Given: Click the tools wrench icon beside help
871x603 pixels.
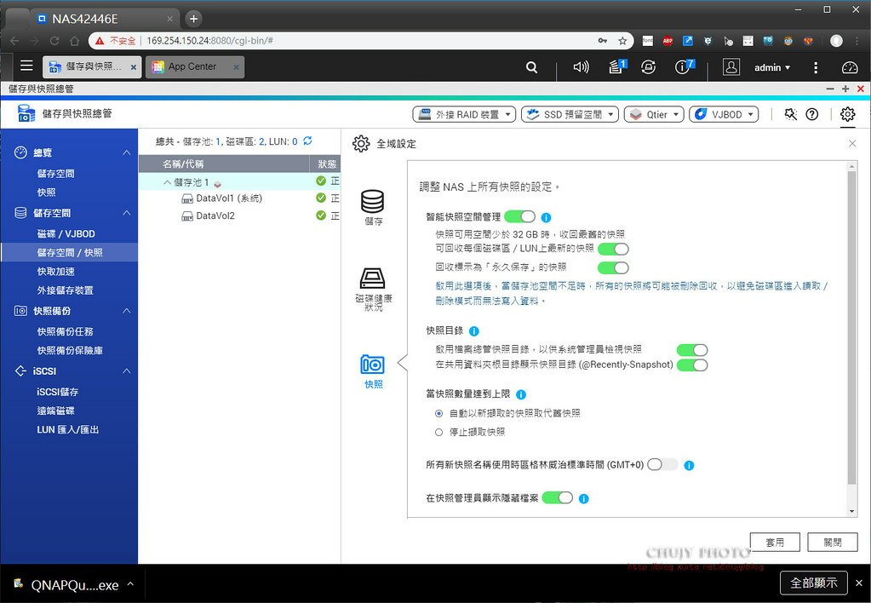Looking at the screenshot, I should point(790,114).
